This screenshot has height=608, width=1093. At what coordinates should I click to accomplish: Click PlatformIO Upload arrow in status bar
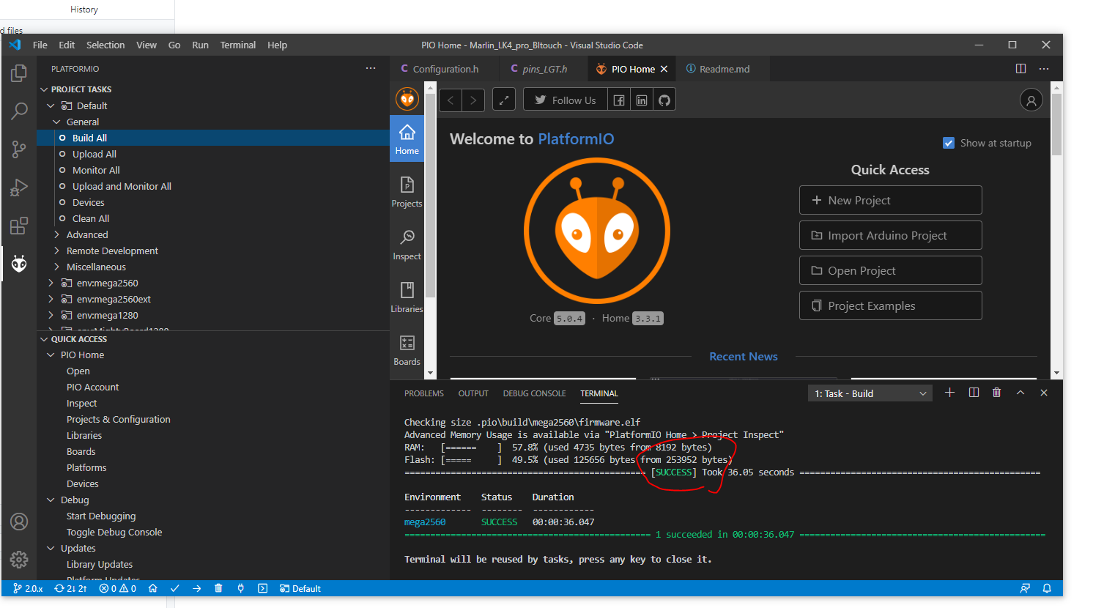tap(196, 588)
